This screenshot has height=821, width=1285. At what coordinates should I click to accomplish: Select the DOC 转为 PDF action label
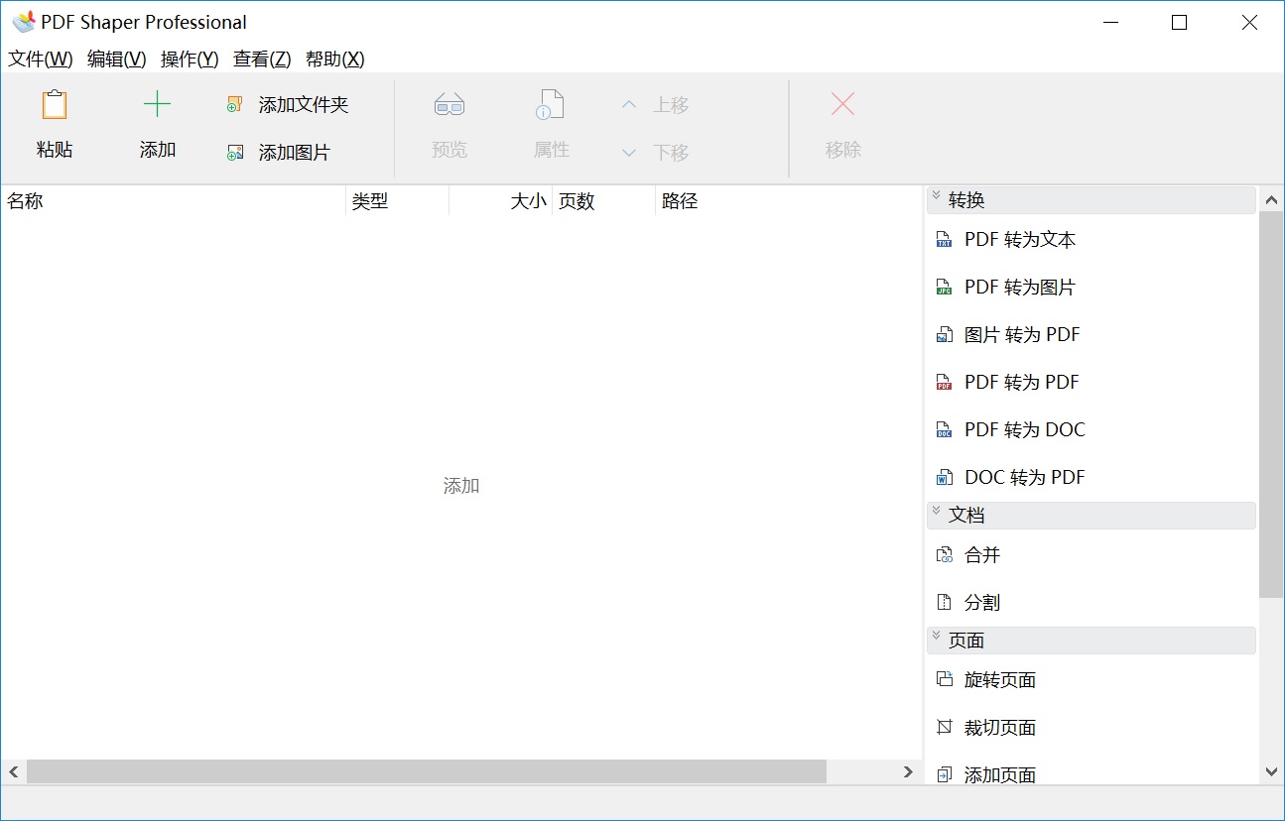coord(1025,477)
